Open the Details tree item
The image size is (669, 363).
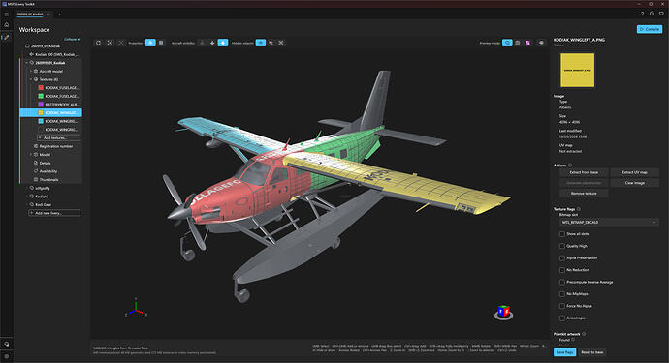[x=43, y=163]
